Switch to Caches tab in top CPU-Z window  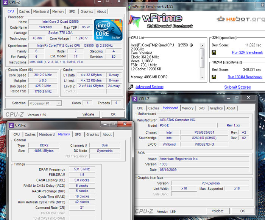[24, 11]
